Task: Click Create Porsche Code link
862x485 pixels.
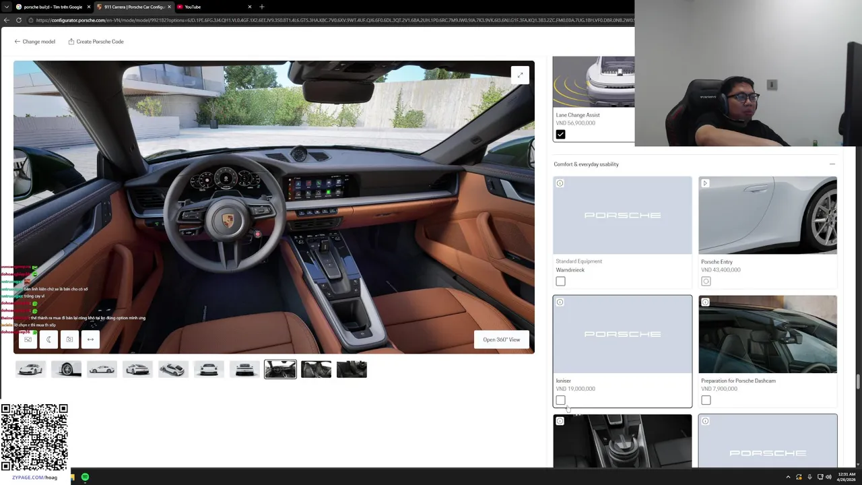Action: [x=100, y=42]
